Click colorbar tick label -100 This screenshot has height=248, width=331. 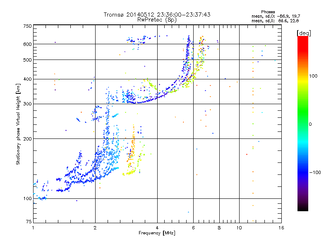315,172
